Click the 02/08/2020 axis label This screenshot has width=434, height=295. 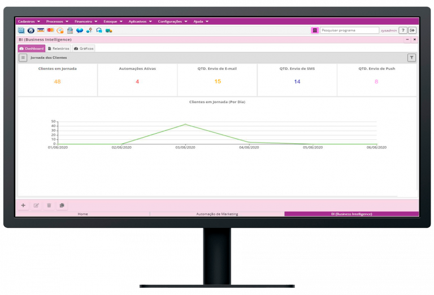121,148
